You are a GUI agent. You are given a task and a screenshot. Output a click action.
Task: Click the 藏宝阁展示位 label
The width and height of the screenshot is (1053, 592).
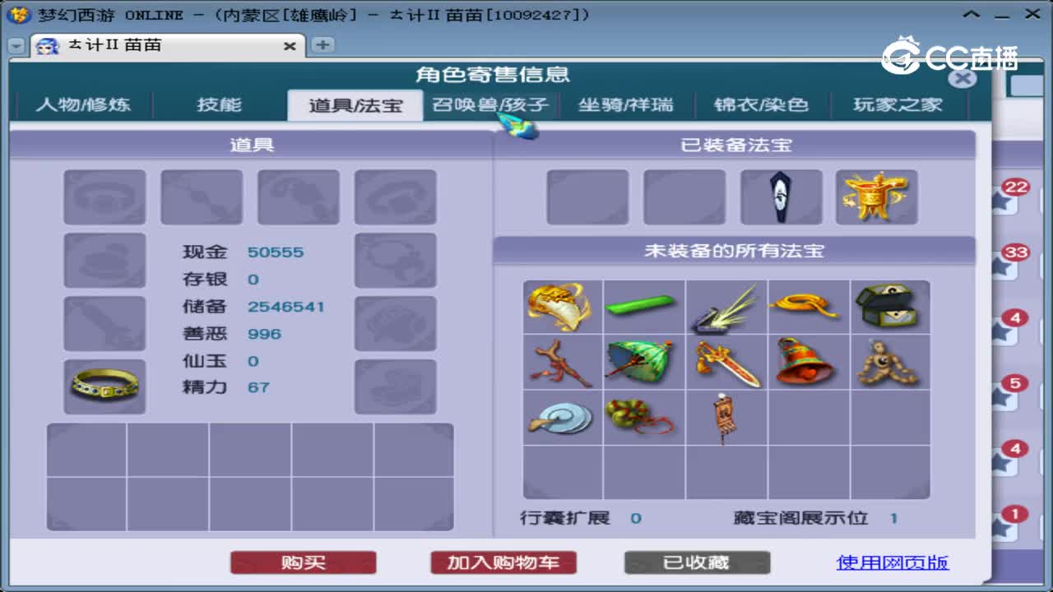pos(800,518)
